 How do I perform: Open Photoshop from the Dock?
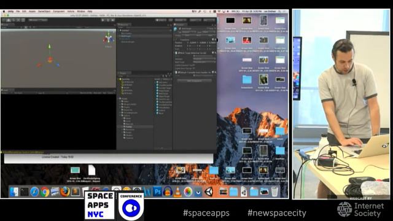point(158,192)
